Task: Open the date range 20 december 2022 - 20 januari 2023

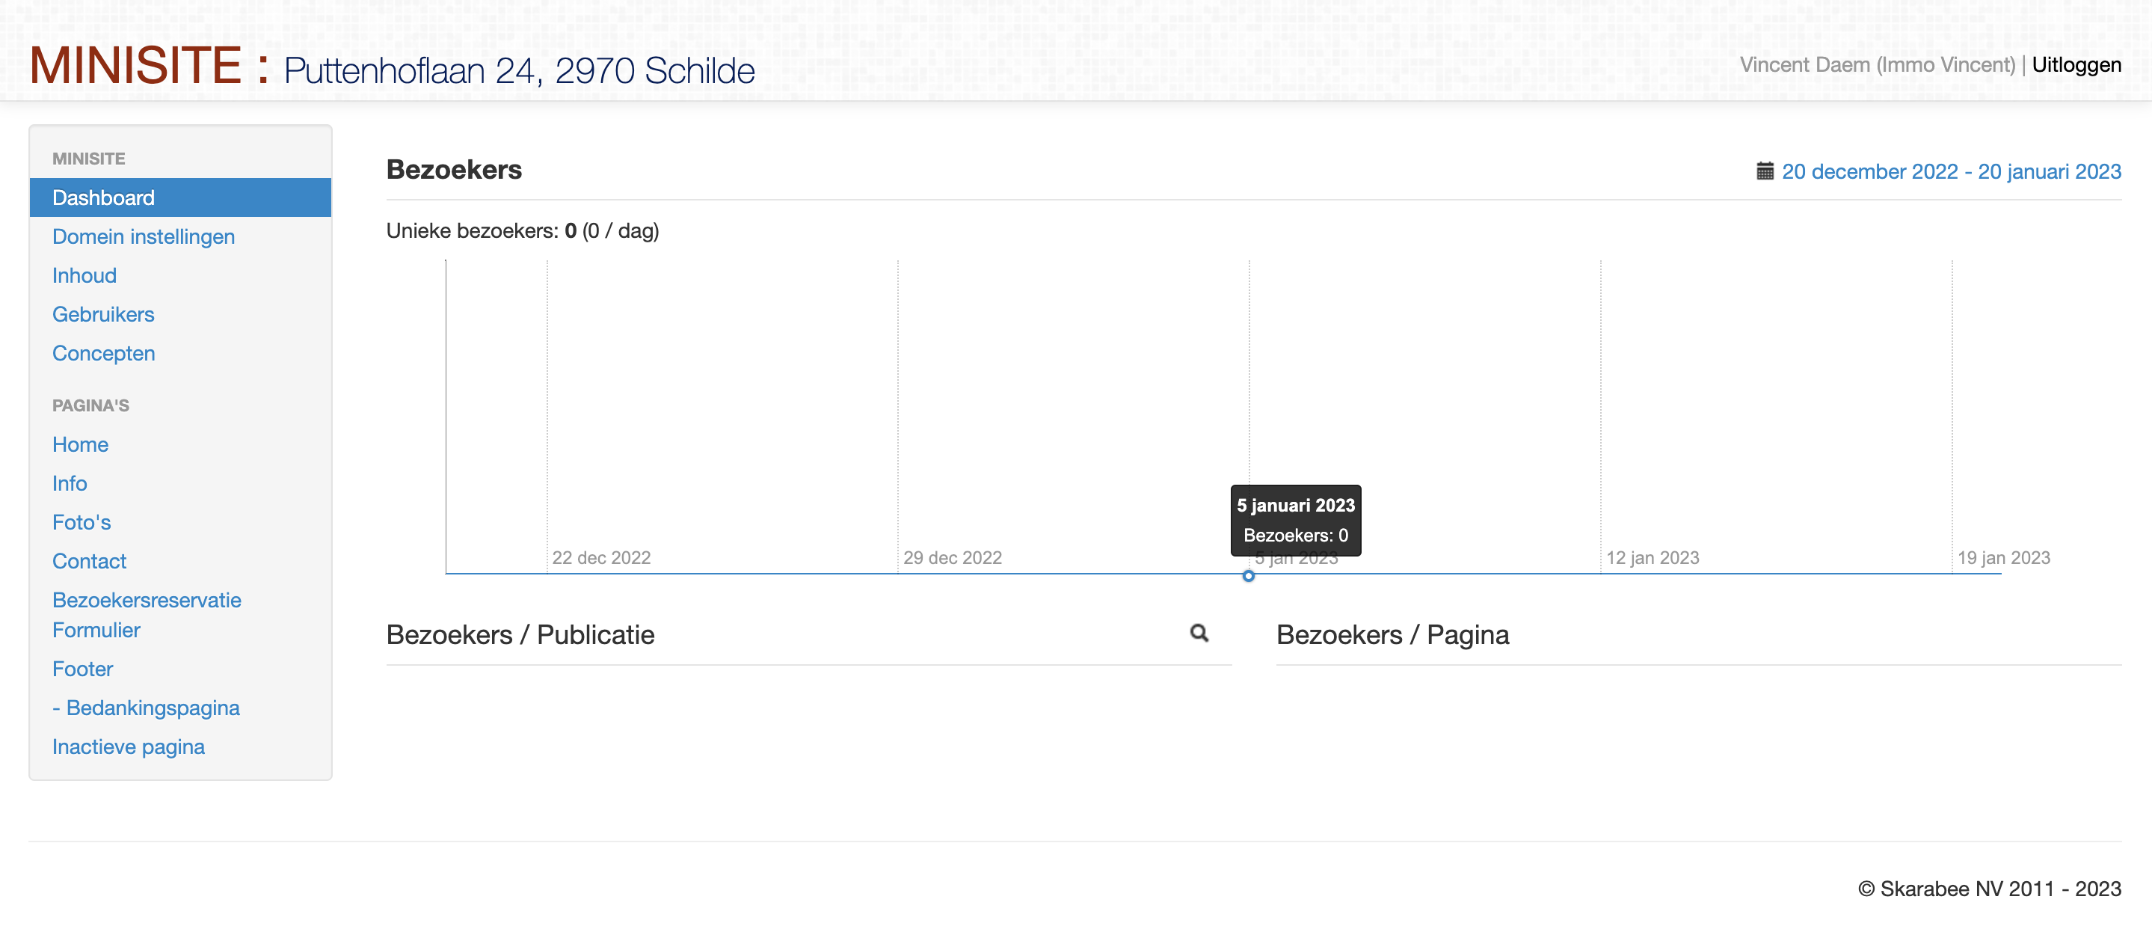Action: (x=1951, y=171)
